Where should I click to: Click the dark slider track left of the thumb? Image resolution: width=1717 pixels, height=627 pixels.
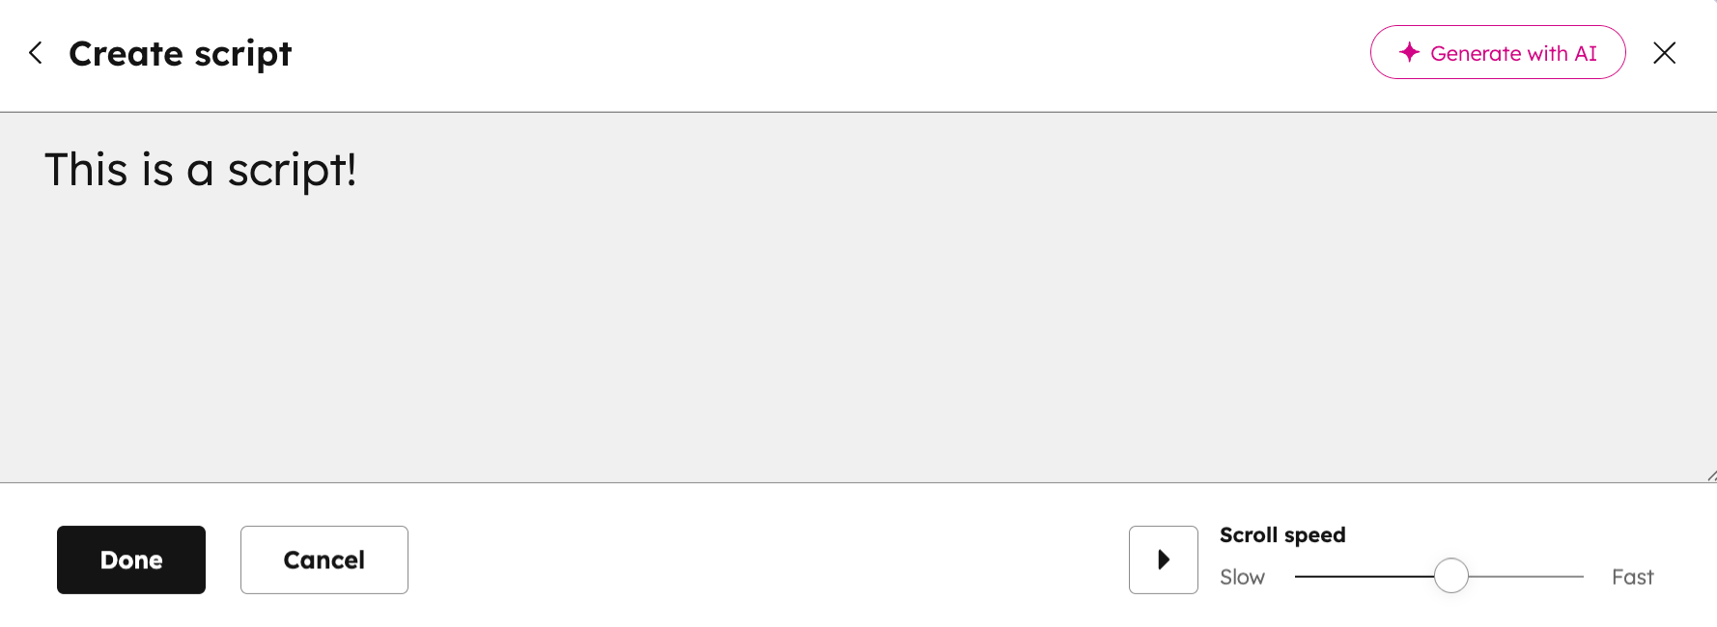tap(1362, 576)
